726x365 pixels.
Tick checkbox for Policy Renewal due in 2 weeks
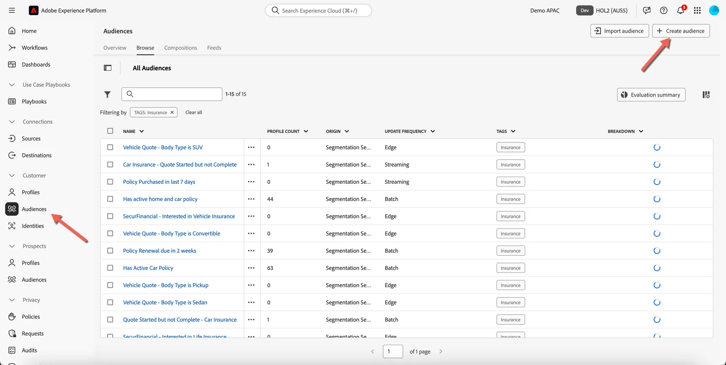click(x=110, y=251)
